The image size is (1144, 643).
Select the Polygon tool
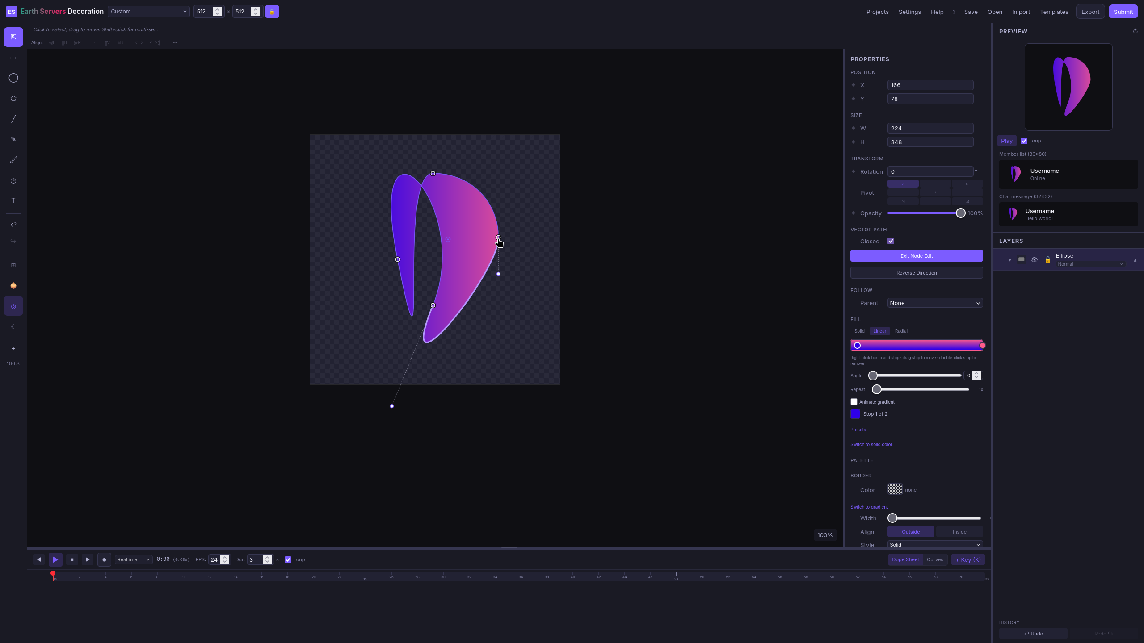click(13, 98)
